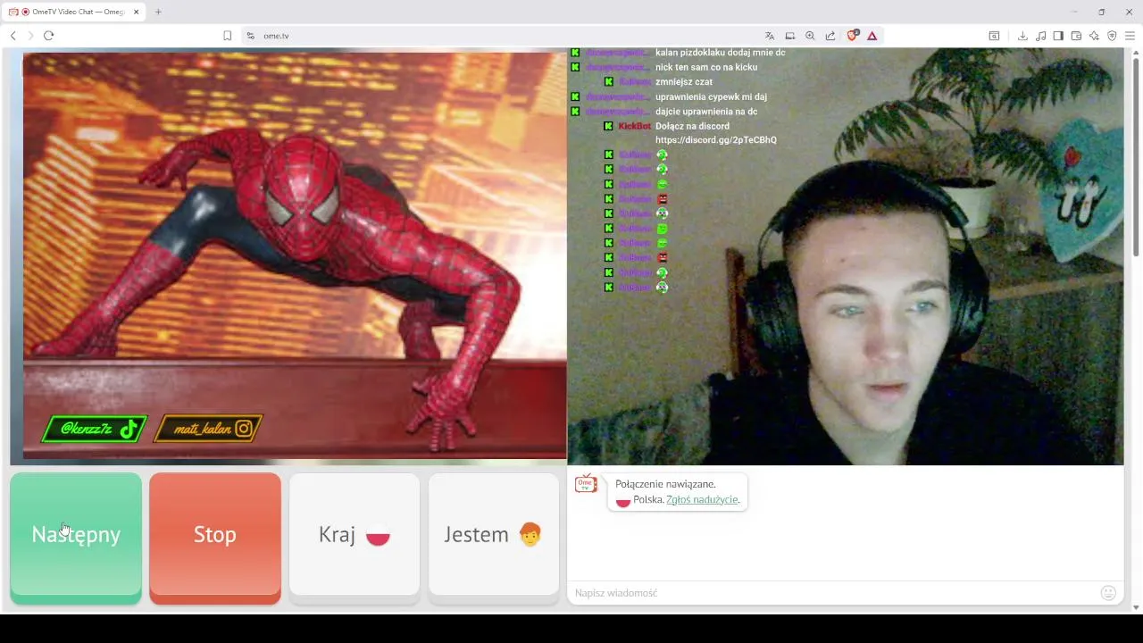Open Brave Shields lion icon
This screenshot has width=1143, height=643.
(x=852, y=36)
